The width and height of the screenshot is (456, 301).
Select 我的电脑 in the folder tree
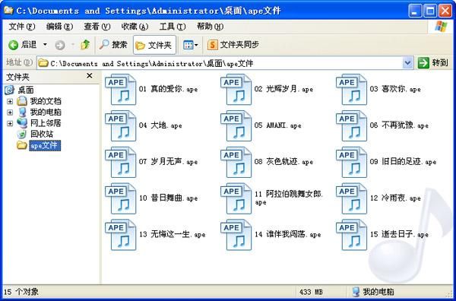(x=46, y=112)
